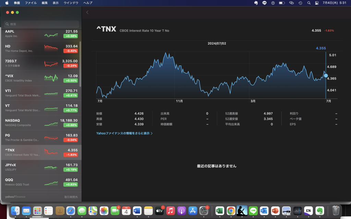Click the yahoo!finance logo in the sidebar
Viewport: 351px width, 219px height.
[15, 197]
